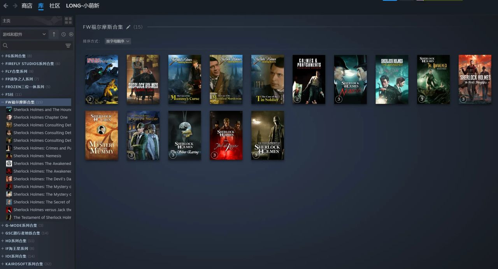Click the Crimes and Punishments sidebar game icon
This screenshot has width=498, height=269.
9,148
